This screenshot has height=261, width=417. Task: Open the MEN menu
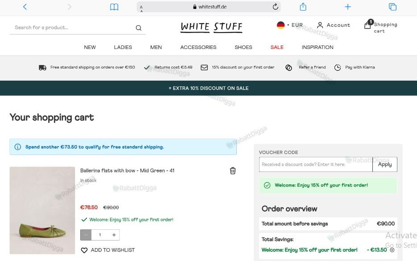click(156, 47)
